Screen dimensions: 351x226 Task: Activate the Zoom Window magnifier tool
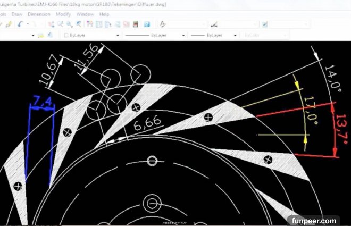point(69,24)
